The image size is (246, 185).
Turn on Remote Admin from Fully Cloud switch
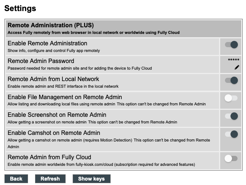(x=231, y=158)
